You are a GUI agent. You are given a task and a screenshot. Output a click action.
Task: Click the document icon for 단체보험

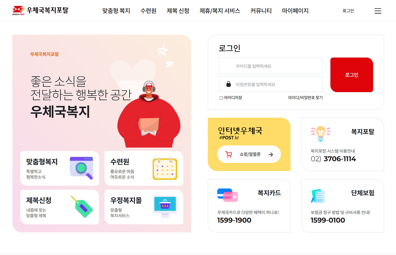click(x=318, y=196)
